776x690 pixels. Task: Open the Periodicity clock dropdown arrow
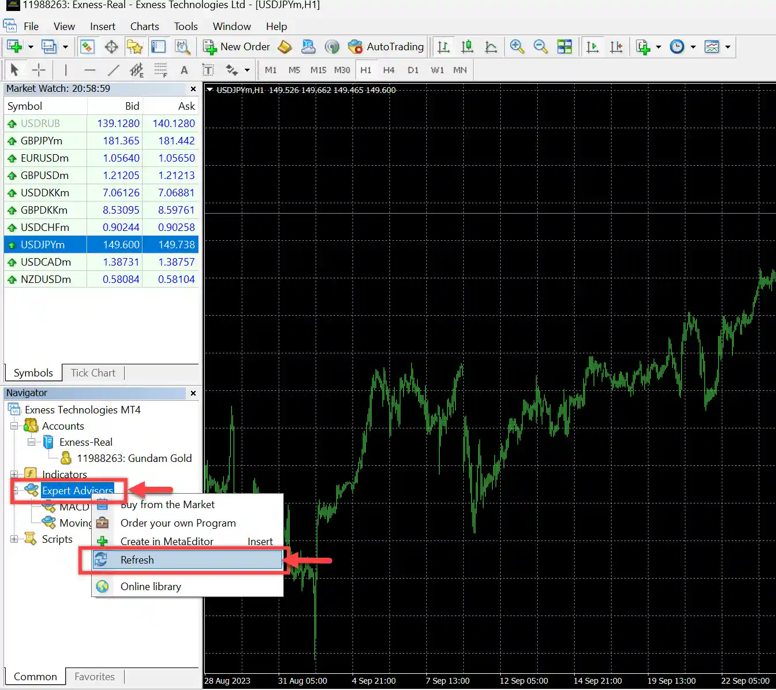(693, 47)
